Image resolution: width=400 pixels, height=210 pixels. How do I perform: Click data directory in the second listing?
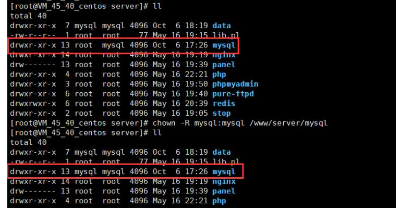(x=221, y=152)
